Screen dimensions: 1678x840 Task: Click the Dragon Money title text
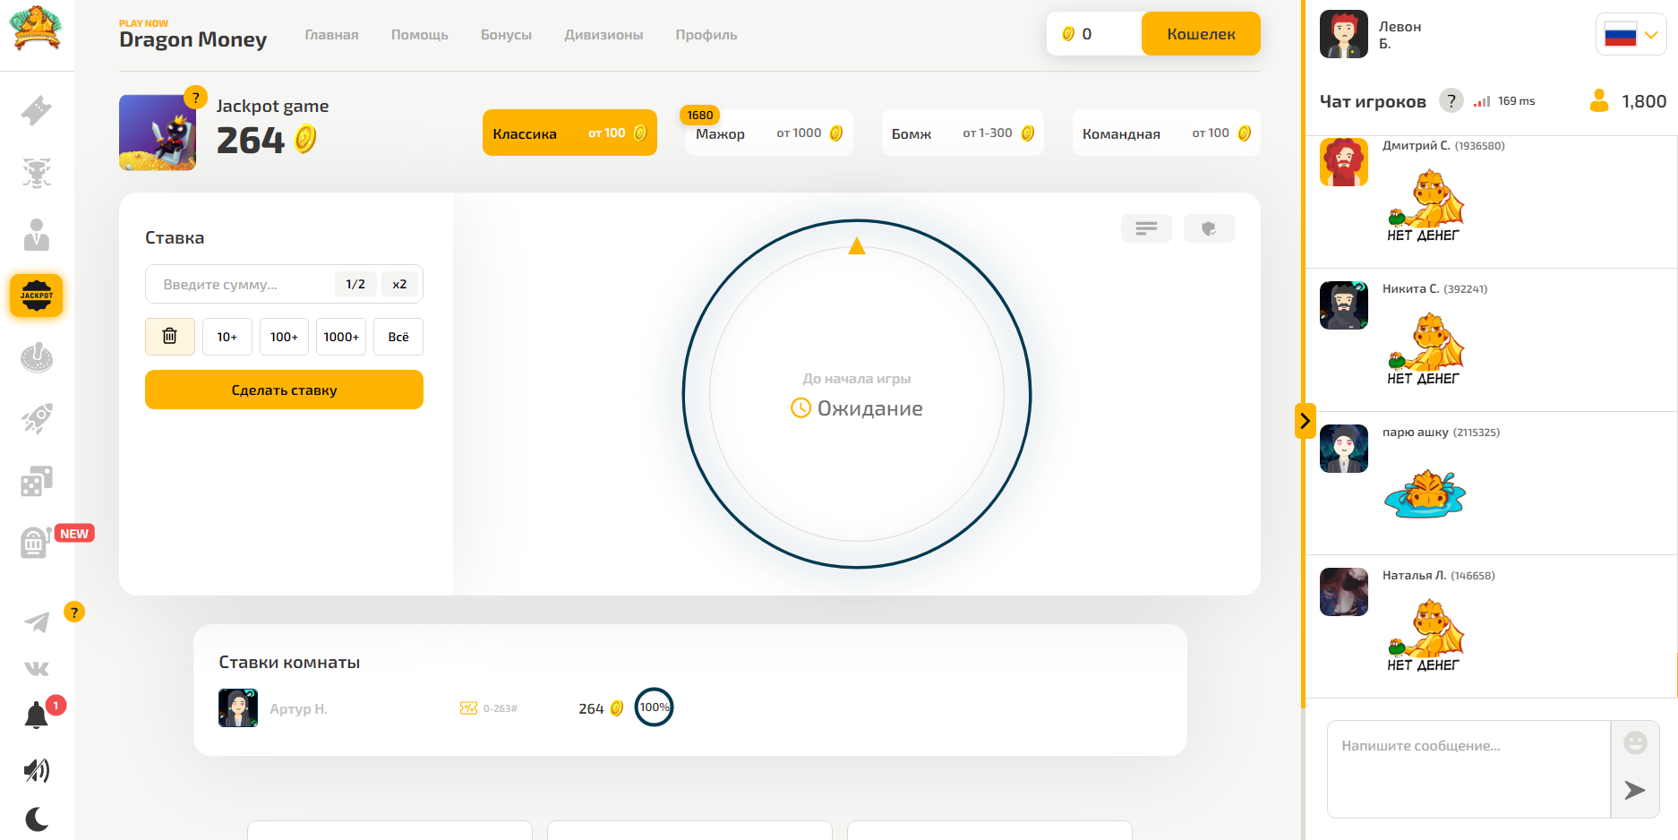tap(193, 39)
